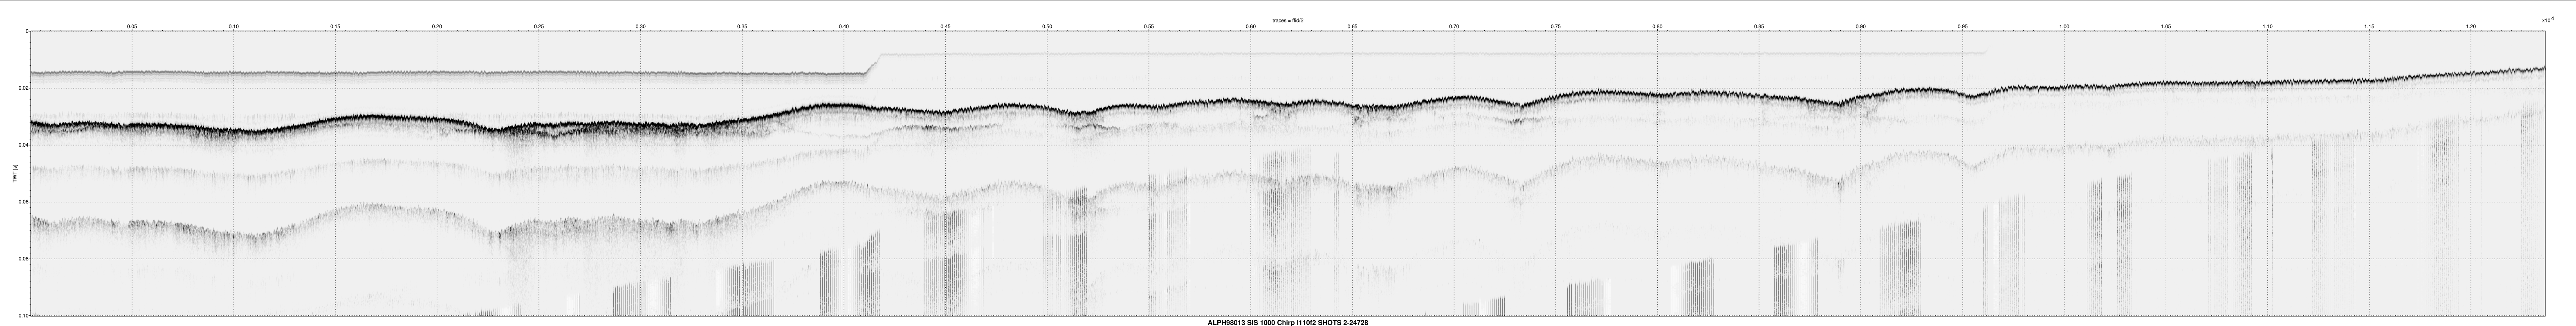
Task: Click the 0.90 x-axis tick label
Action: tap(1860, 26)
